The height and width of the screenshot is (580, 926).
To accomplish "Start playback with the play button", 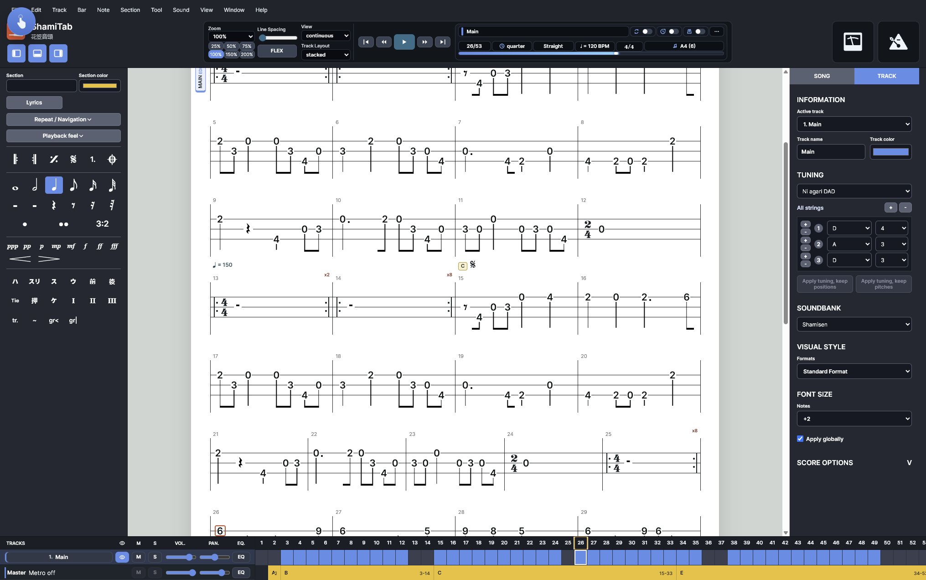I will point(404,42).
